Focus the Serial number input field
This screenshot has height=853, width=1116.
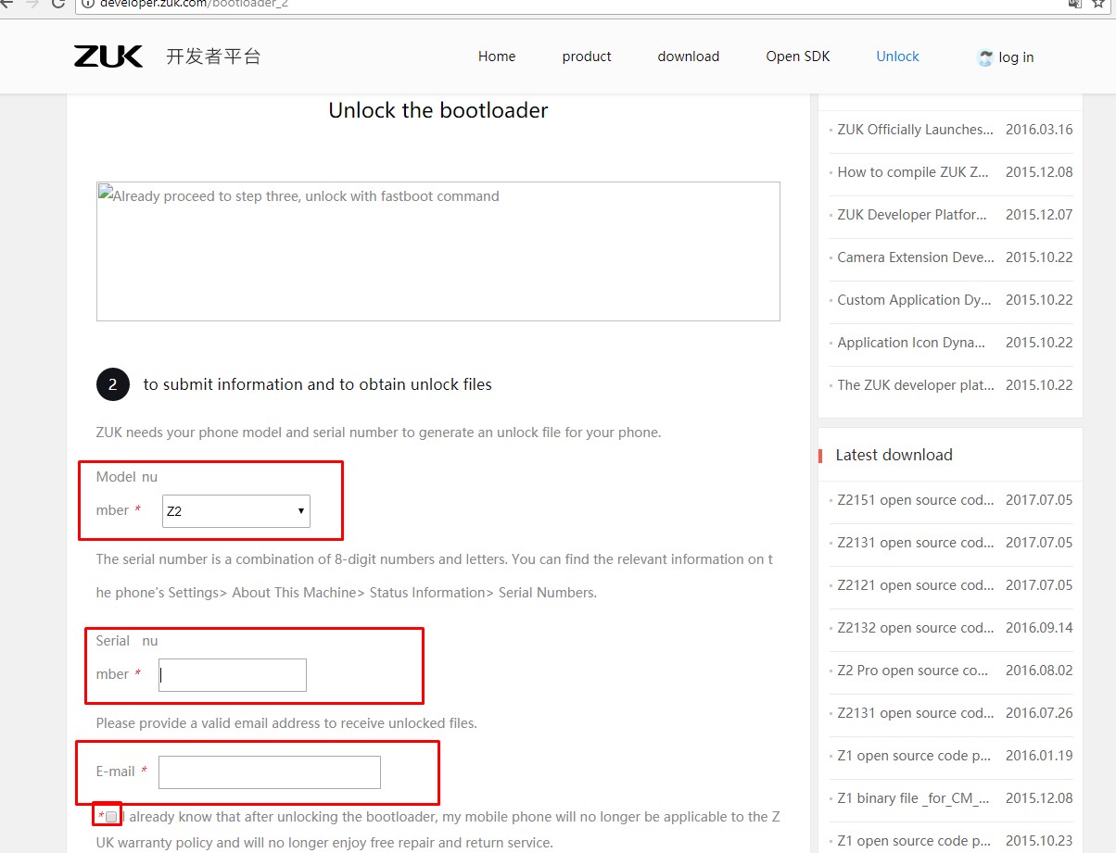[x=233, y=675]
